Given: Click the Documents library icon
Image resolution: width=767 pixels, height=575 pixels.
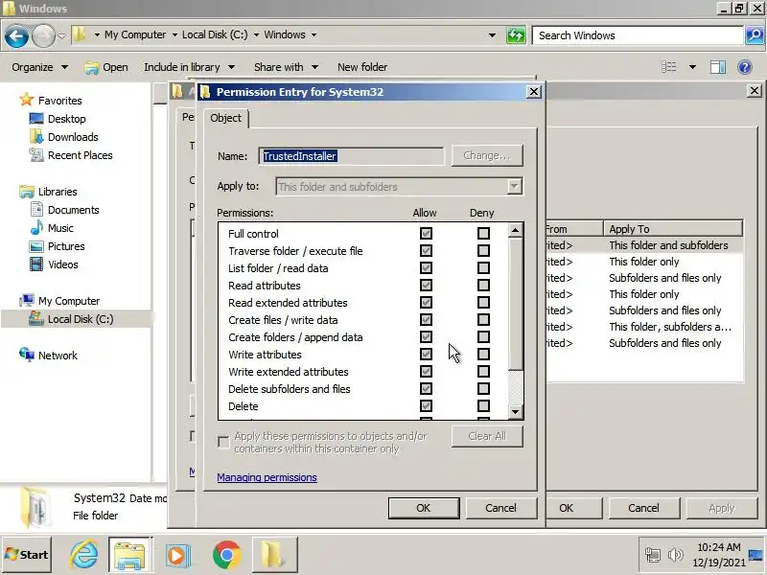Looking at the screenshot, I should 36,209.
